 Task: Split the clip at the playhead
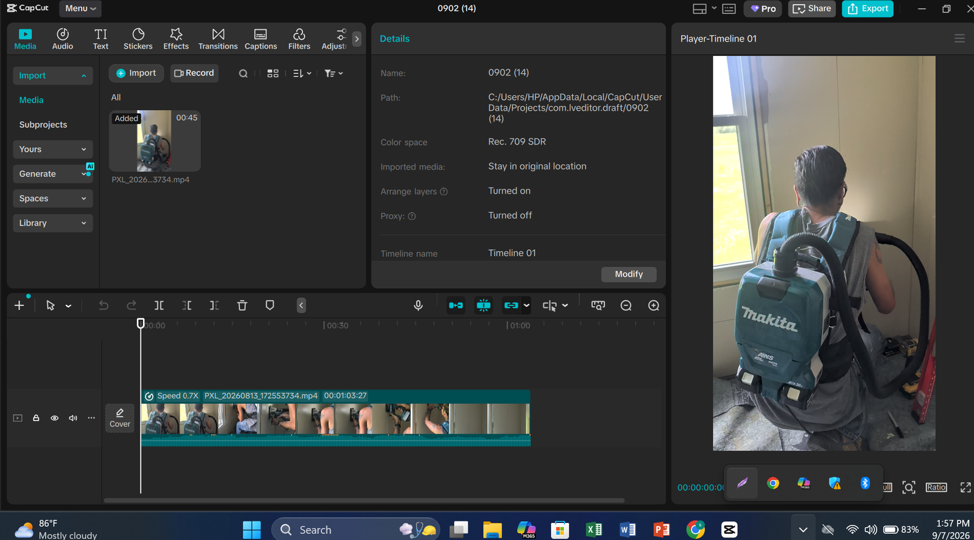click(x=159, y=305)
